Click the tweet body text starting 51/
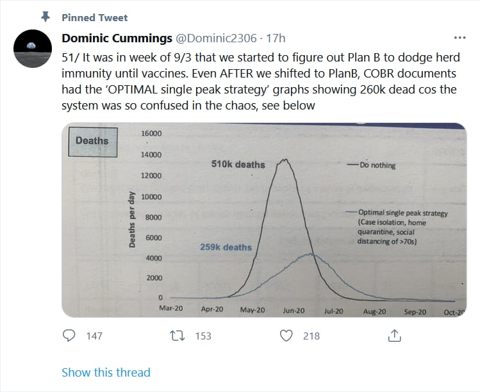Viewport: 480px width, 392px height. 261,81
